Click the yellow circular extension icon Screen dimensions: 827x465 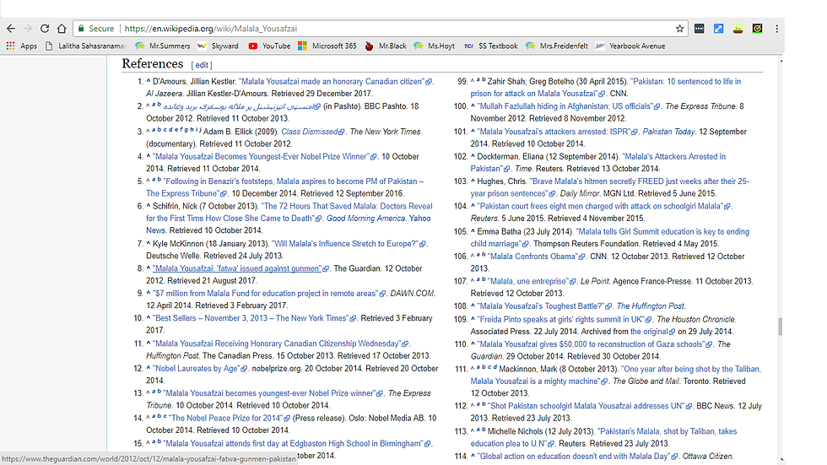coord(758,29)
